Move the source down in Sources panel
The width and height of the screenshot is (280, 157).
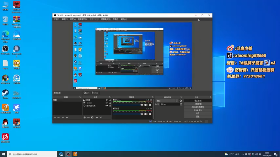click(101, 117)
